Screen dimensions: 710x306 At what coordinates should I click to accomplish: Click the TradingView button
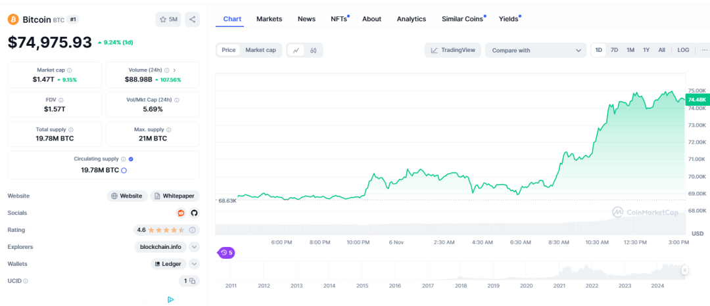coord(453,50)
